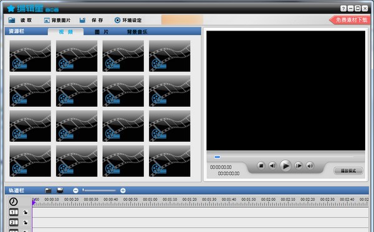
Task: Switch to the 背景音乐 resource tab
Action: (137, 32)
